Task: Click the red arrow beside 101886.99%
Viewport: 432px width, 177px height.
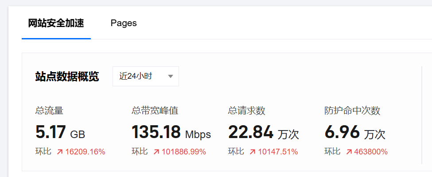Action: tap(156, 152)
